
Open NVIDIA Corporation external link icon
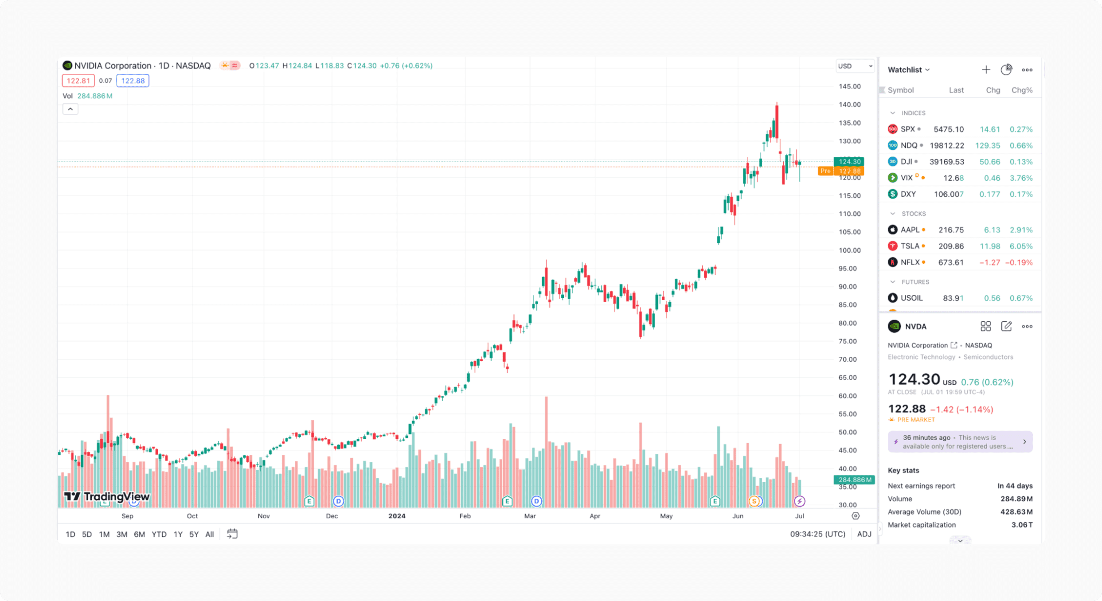coord(954,345)
